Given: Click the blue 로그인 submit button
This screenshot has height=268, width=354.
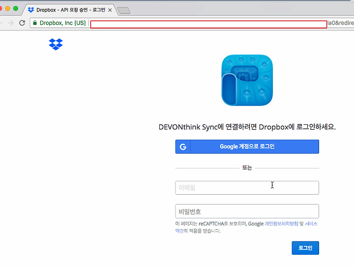Looking at the screenshot, I should tap(305, 248).
